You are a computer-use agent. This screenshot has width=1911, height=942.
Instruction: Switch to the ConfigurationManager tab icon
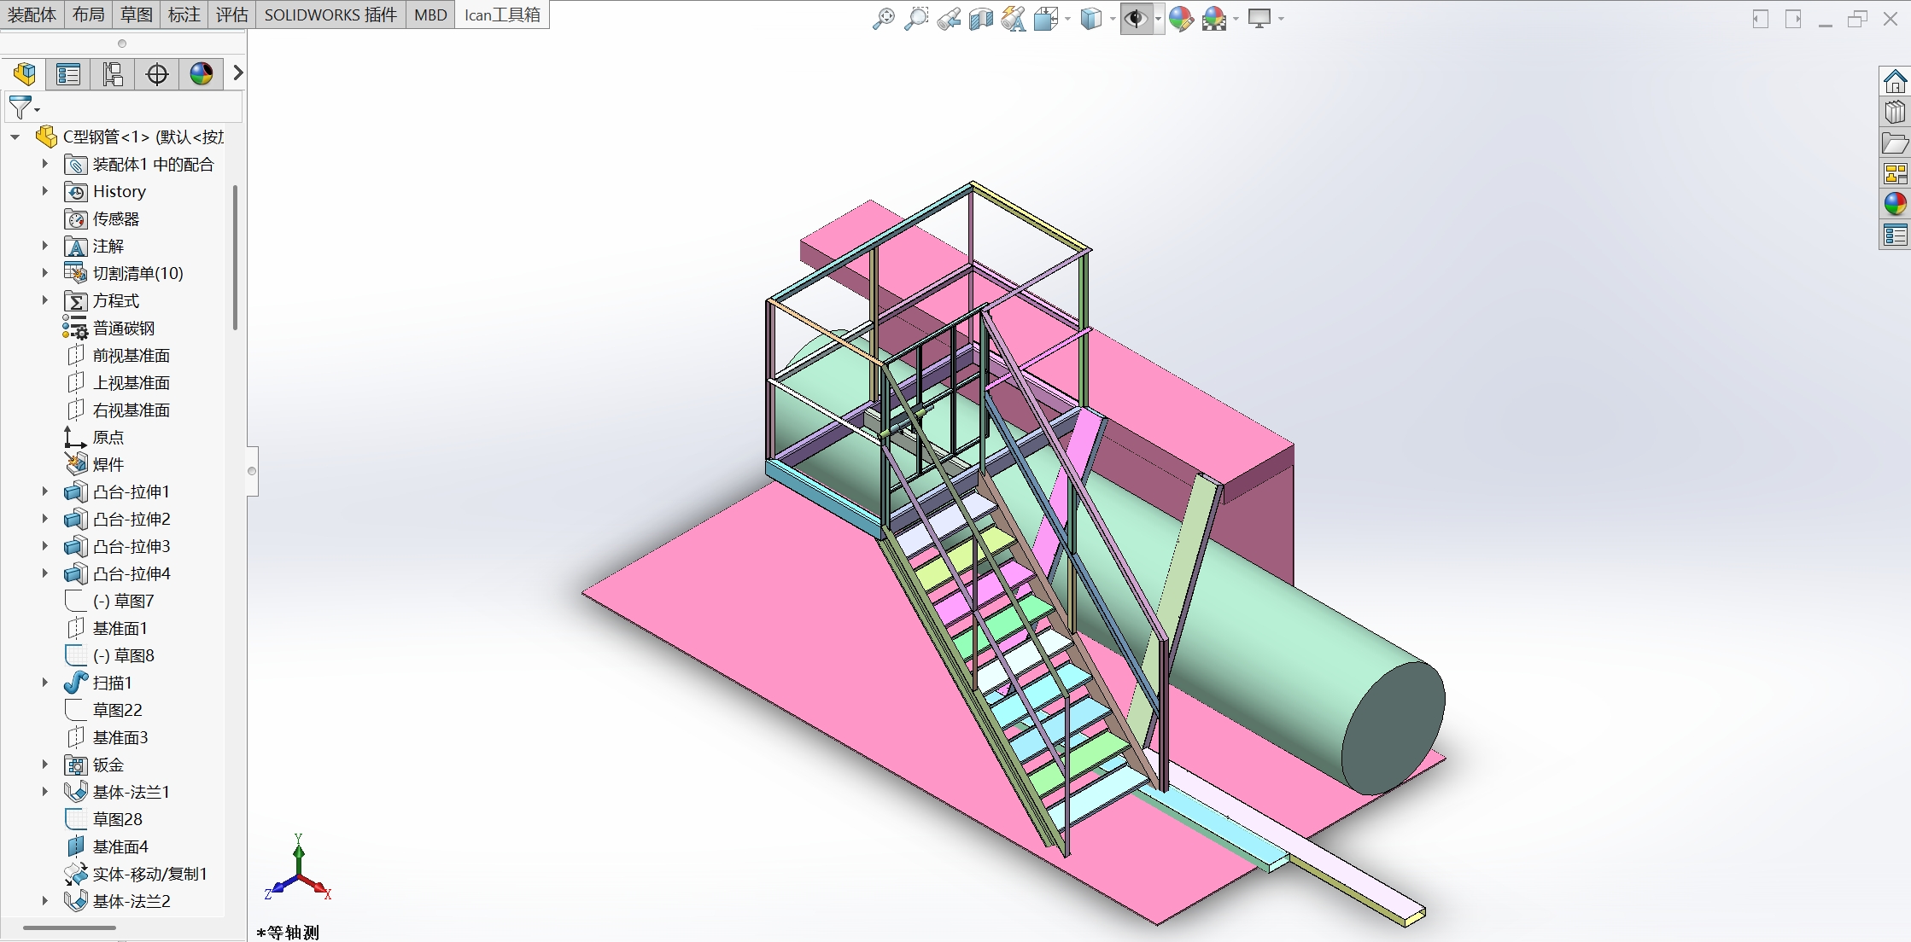point(113,74)
